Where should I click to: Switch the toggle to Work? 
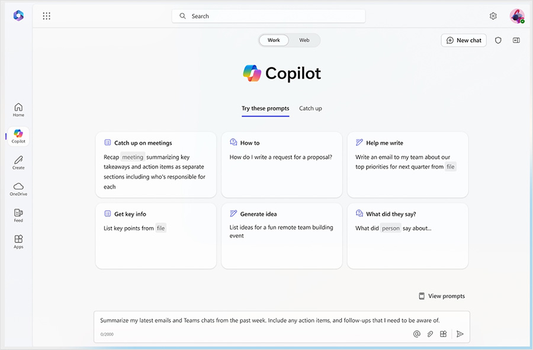[x=274, y=40]
